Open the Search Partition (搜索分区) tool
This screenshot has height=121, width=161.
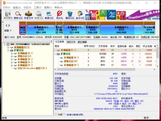click(18, 15)
